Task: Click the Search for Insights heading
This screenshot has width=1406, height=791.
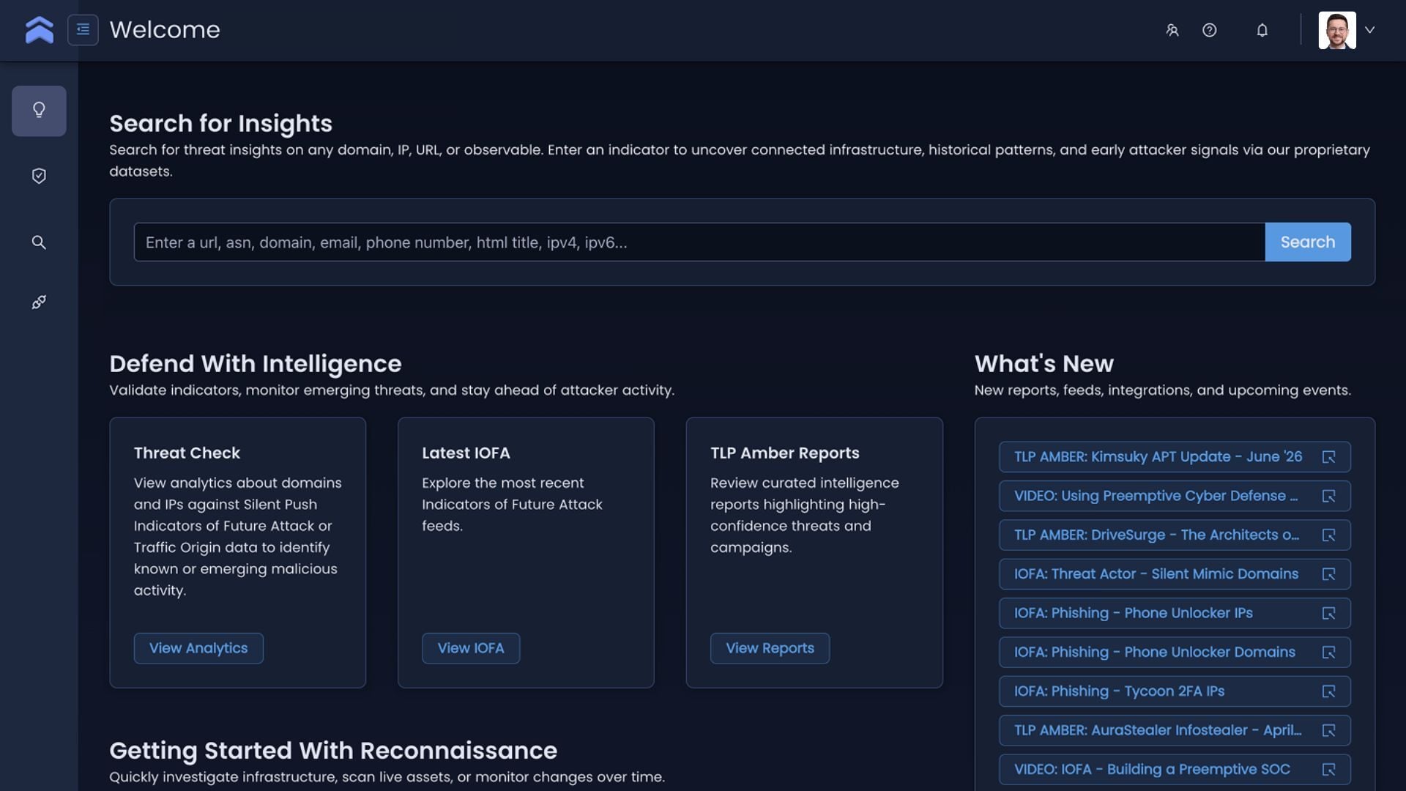Action: pyautogui.click(x=220, y=124)
